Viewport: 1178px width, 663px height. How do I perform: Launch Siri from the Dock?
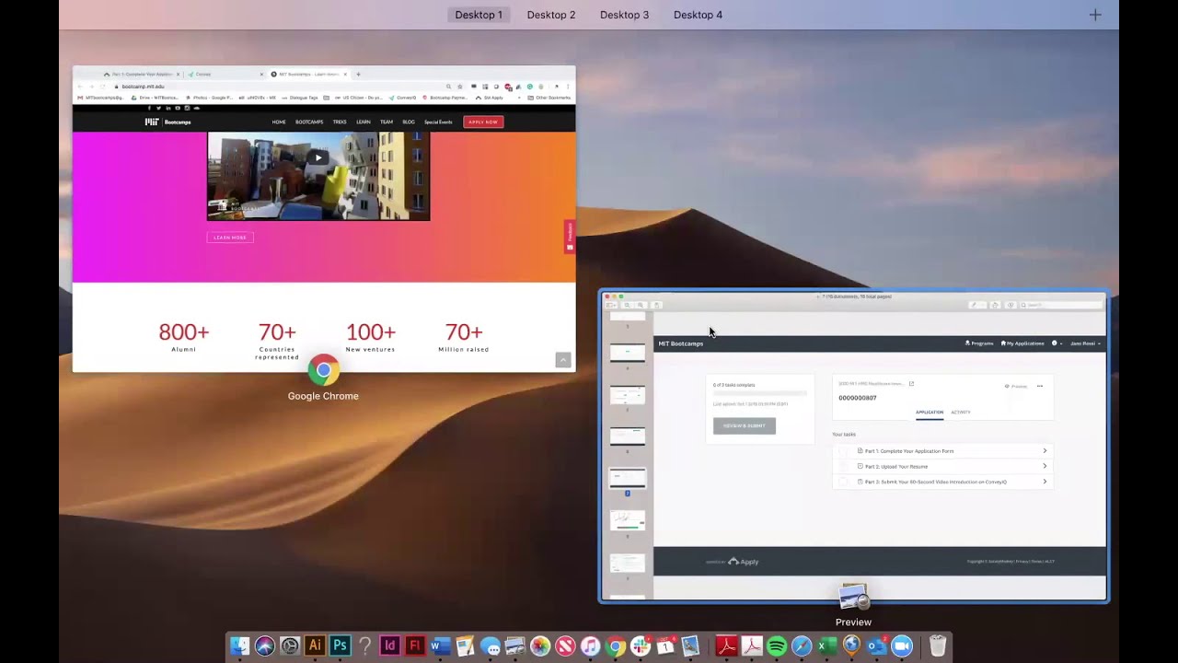(265, 646)
